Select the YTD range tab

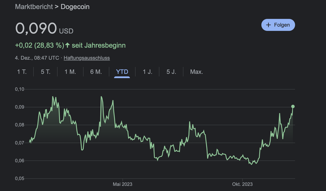122,72
